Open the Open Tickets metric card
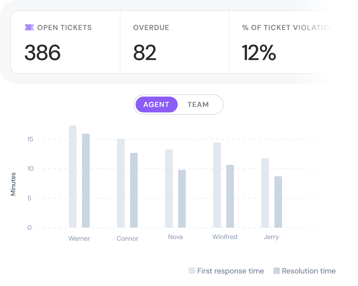The width and height of the screenshot is (358, 286). 65,41
